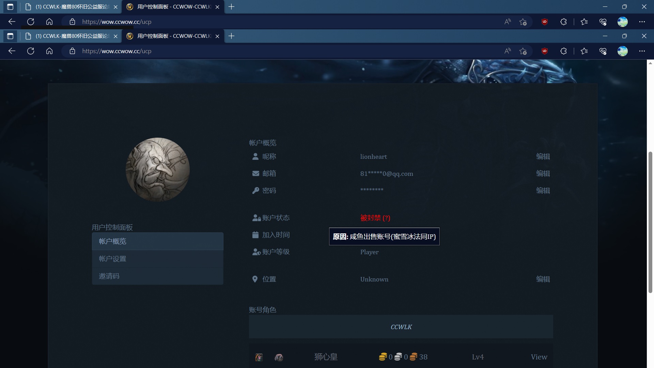Click the (?) beside 被封禁 status
654x368 pixels.
tap(386, 218)
